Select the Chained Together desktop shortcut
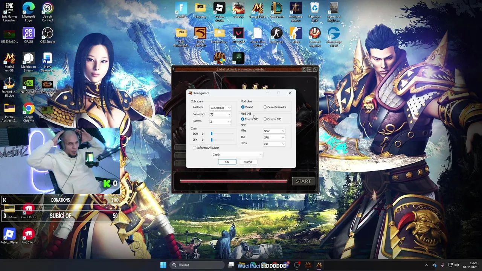The image size is (482, 271). tap(314, 37)
